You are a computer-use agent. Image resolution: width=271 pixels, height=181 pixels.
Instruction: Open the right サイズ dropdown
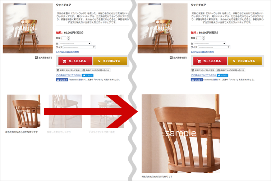coord(214,47)
